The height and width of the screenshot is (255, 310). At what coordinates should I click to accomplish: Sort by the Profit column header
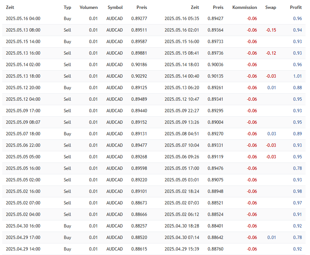coord(296,7)
